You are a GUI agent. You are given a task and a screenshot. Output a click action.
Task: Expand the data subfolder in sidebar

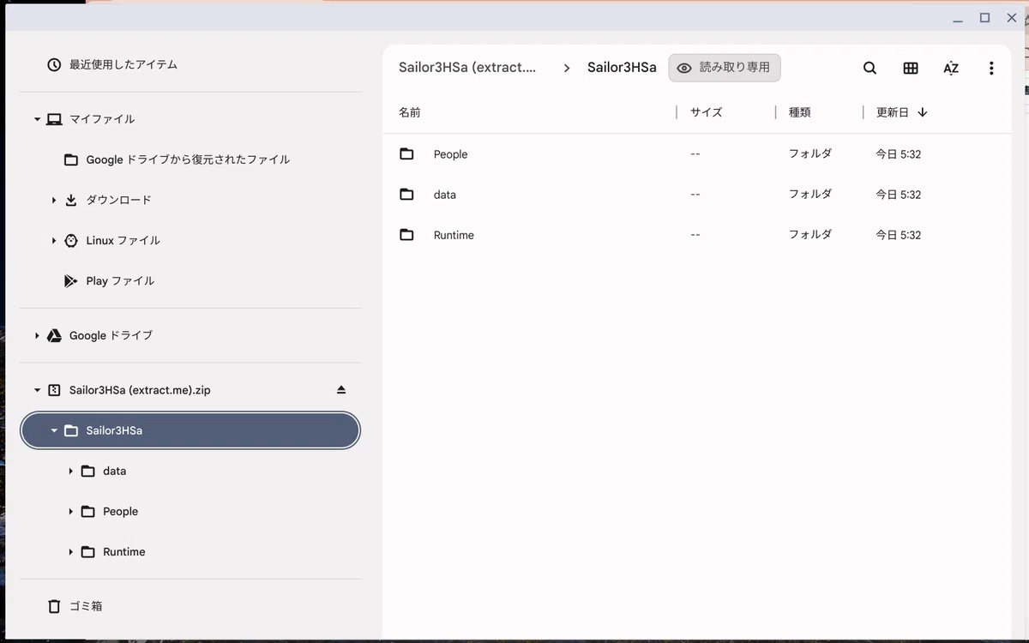pyautogui.click(x=70, y=471)
